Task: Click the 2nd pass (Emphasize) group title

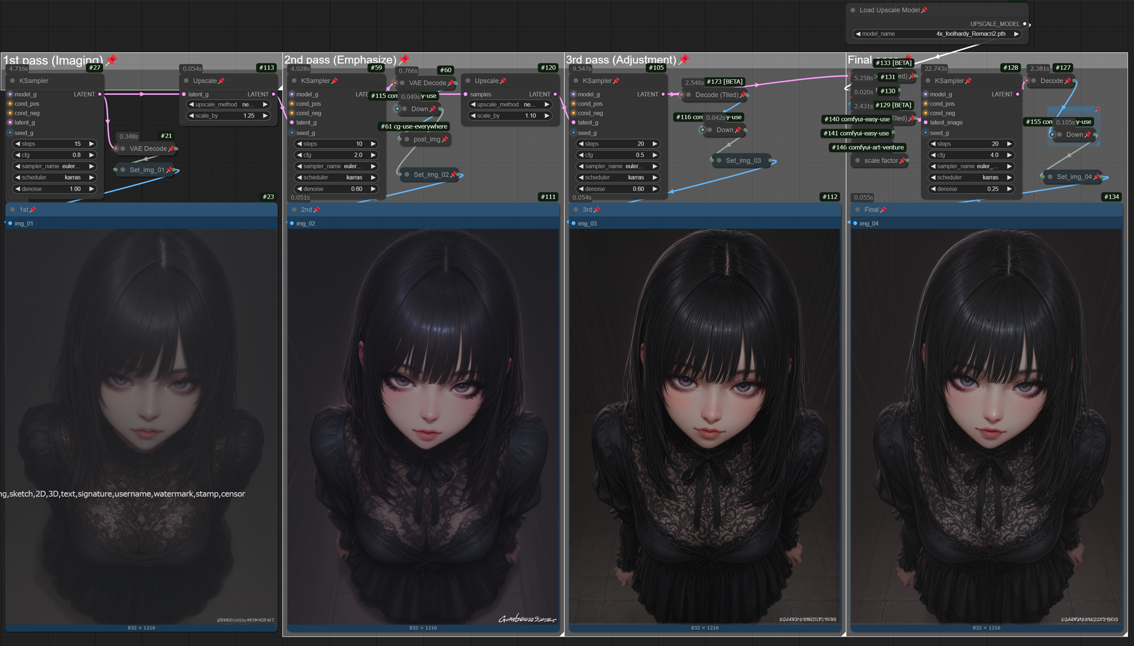Action: click(x=340, y=60)
